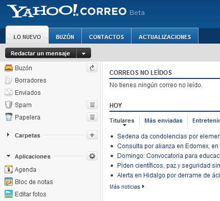Screen dimensions: 220x201
Task: Open the Editar fotos label
Action: (x=31, y=194)
